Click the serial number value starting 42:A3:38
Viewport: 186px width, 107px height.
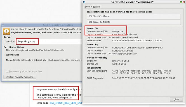click(x=137, y=40)
